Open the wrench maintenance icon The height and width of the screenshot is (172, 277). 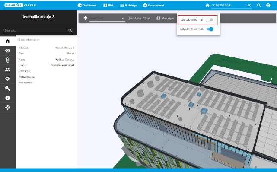click(8, 88)
